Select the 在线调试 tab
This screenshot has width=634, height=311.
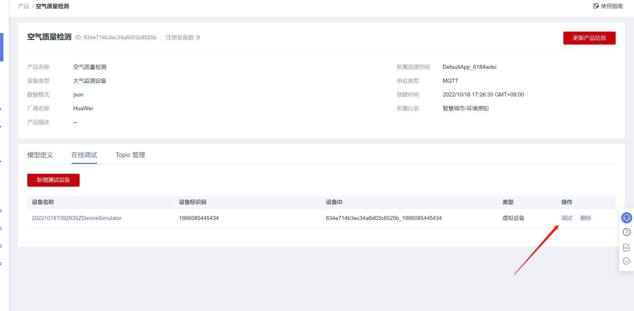[84, 155]
